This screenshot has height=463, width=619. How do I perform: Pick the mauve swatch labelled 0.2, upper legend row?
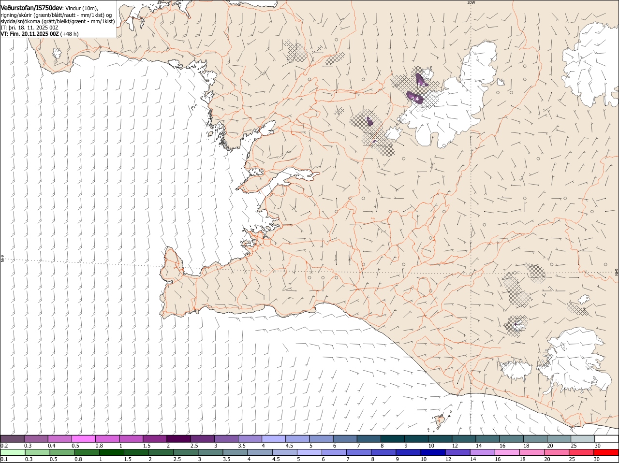click(x=12, y=439)
